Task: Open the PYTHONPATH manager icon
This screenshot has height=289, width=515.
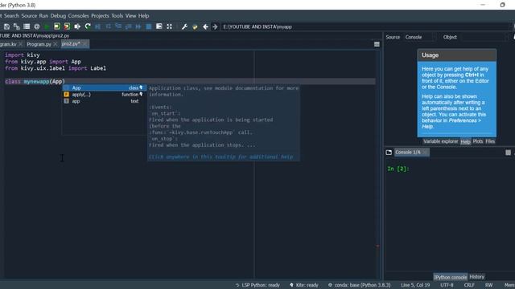Action: coord(195,26)
